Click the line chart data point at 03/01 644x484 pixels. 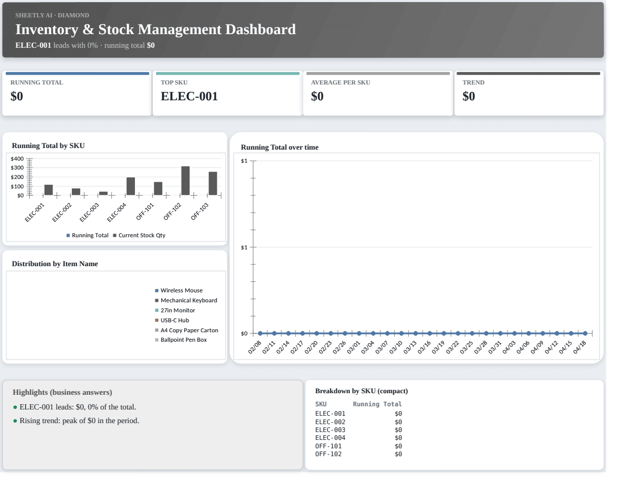point(359,333)
